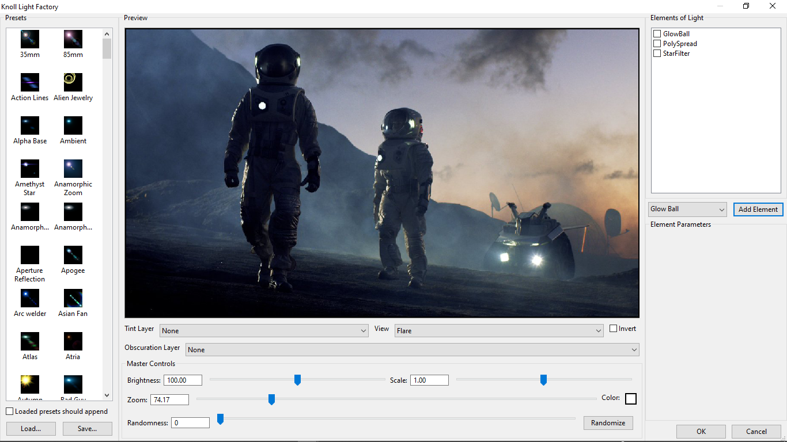Select the Amethyst Star preset icon
Screen dimensions: 787x442
pyautogui.click(x=30, y=169)
